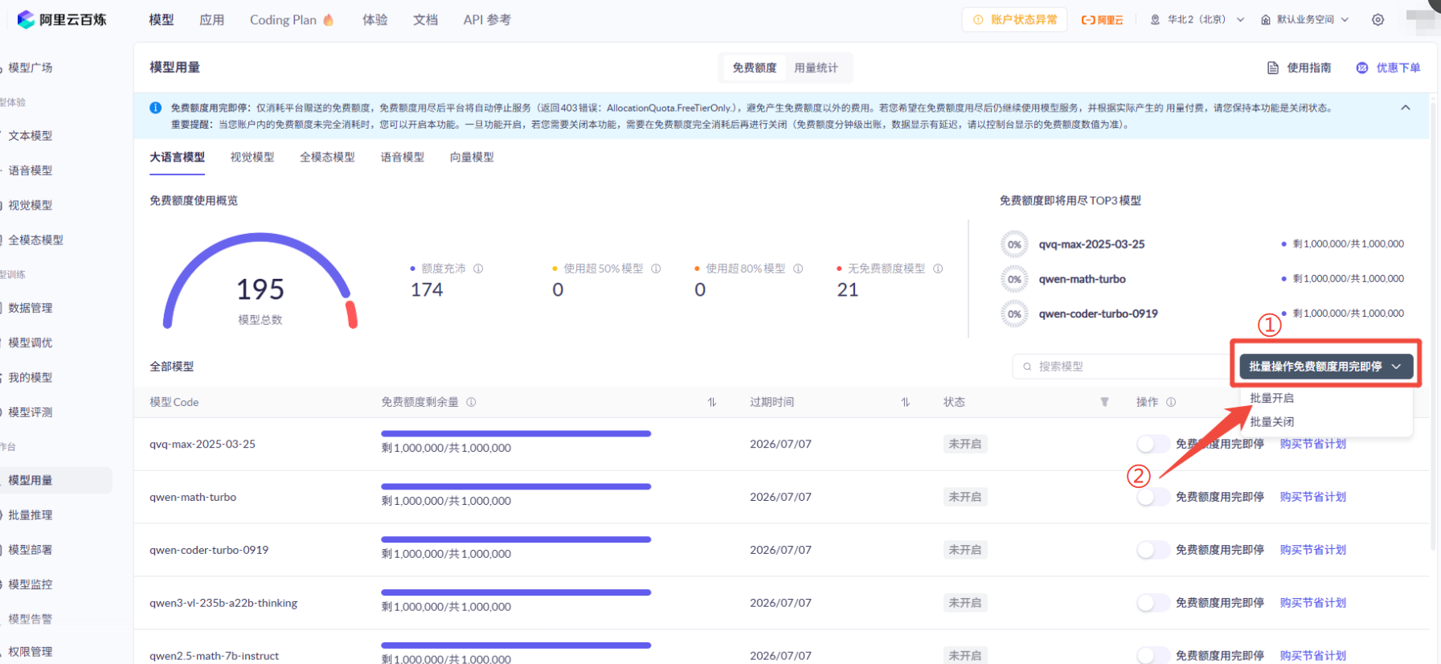1441x664 pixels.
Task: Toggle free quota stop for qvq-max-2025-03-25
Action: pos(1152,444)
